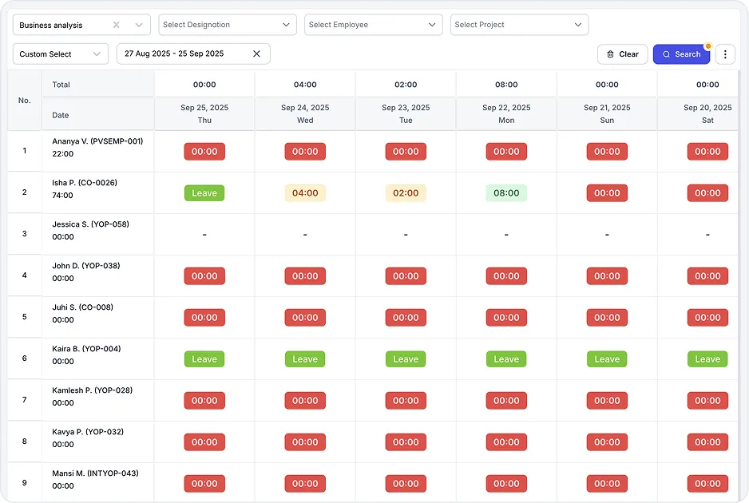Click the Sep 24, 2025 Wed column header
The width and height of the screenshot is (749, 503).
(x=305, y=113)
